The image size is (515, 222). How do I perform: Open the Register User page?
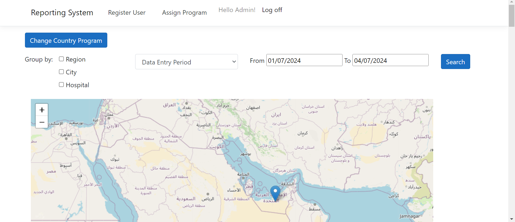127,13
